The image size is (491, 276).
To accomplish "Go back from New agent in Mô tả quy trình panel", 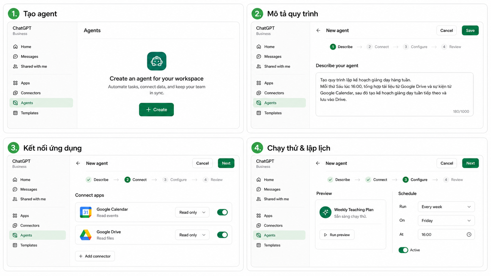I will pyautogui.click(x=318, y=31).
